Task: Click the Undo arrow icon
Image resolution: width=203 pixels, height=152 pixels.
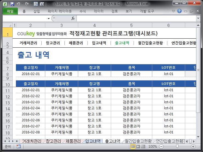Action: pos(18,4)
